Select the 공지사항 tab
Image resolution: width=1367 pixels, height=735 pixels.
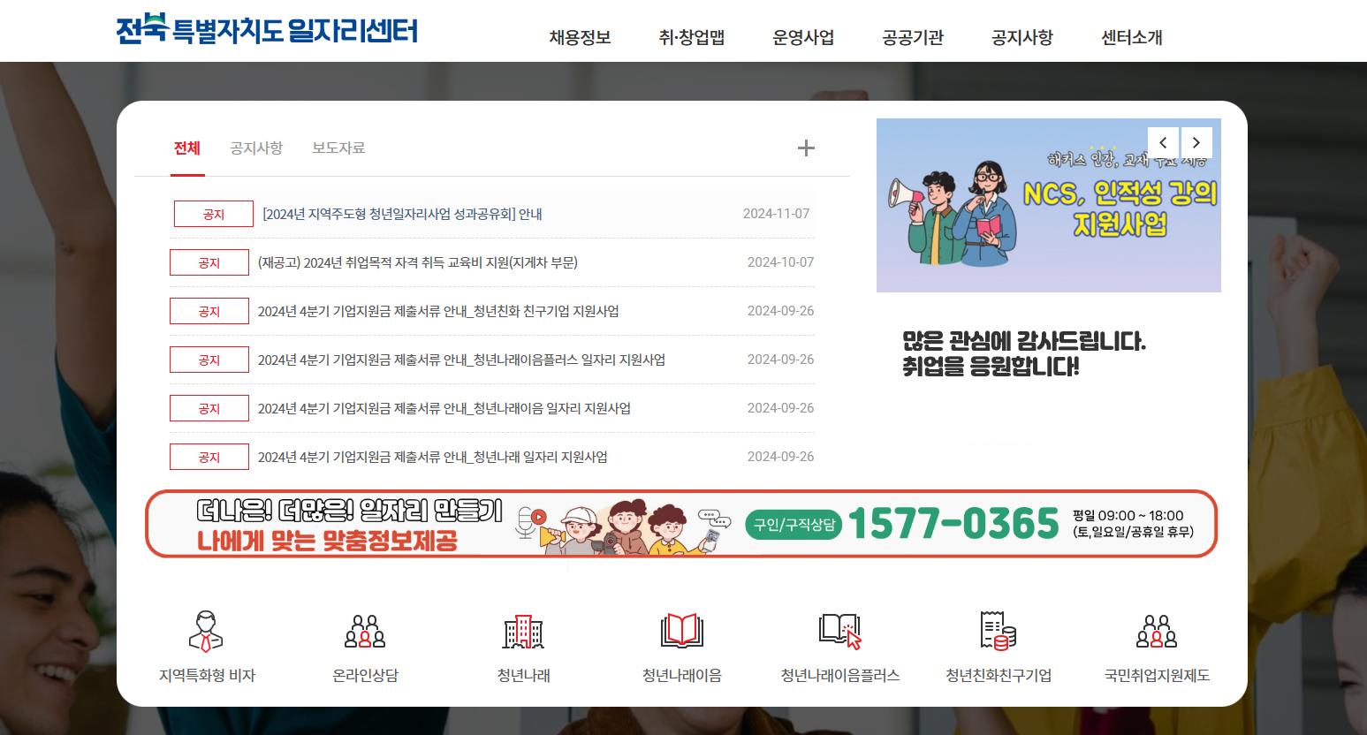click(255, 148)
